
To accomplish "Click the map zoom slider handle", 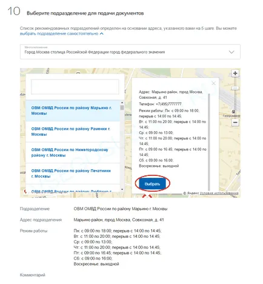I will pyautogui.click(x=235, y=88).
